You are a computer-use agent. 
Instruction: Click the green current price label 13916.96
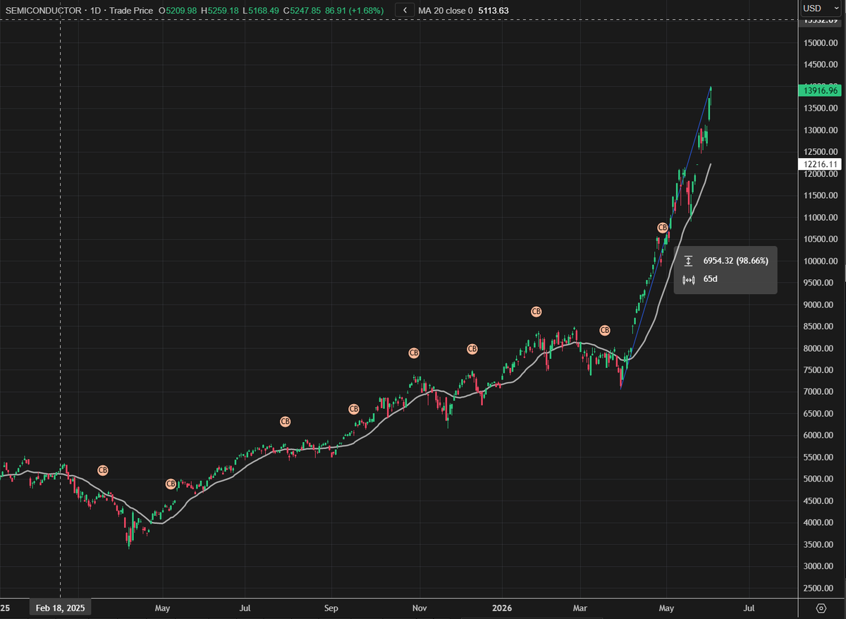[x=819, y=90]
